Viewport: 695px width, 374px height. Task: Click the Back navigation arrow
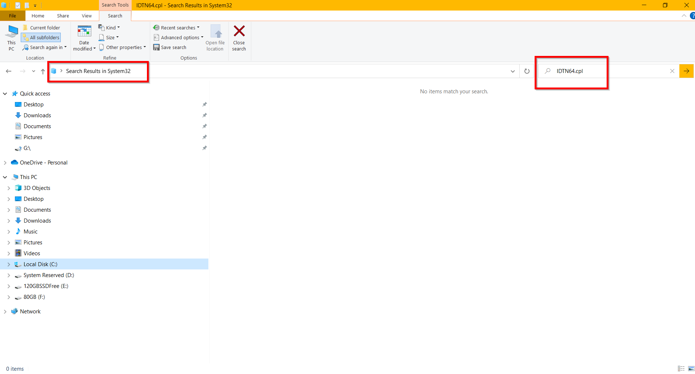[9, 71]
